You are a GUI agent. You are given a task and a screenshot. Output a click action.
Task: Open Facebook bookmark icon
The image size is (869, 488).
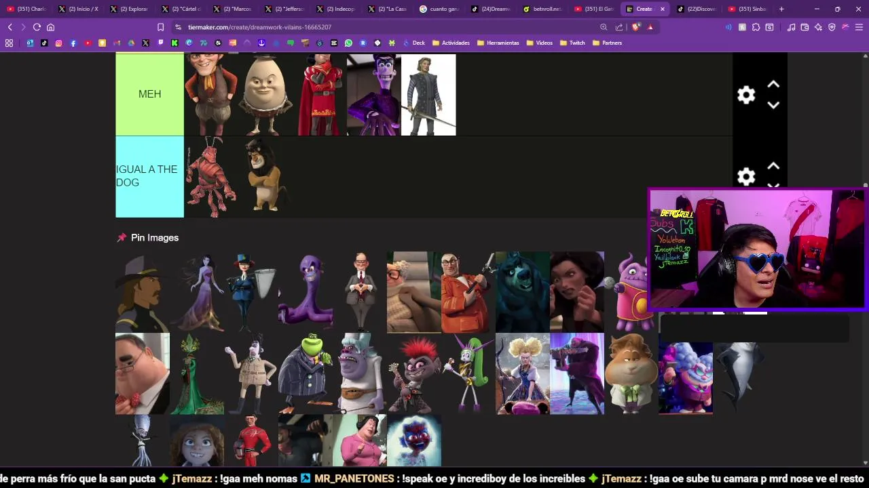click(x=73, y=43)
